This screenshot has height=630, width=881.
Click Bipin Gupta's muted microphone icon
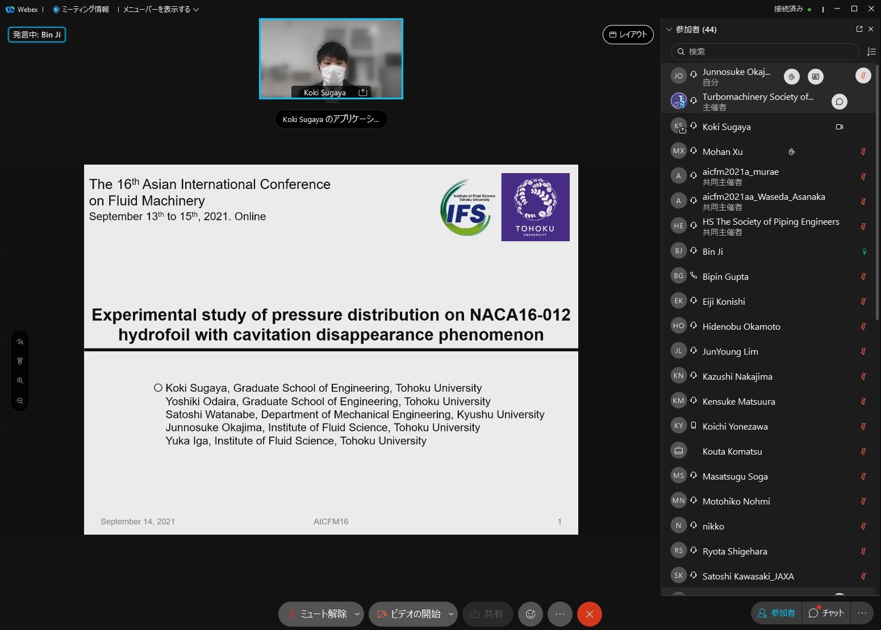coord(863,276)
